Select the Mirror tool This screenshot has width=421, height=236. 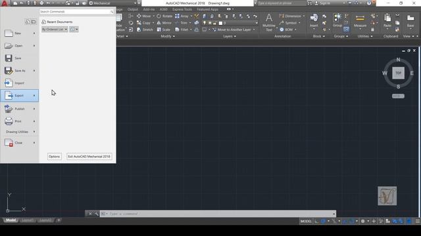pyautogui.click(x=164, y=23)
